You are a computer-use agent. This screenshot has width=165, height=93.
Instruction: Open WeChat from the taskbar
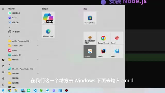point(29,90)
